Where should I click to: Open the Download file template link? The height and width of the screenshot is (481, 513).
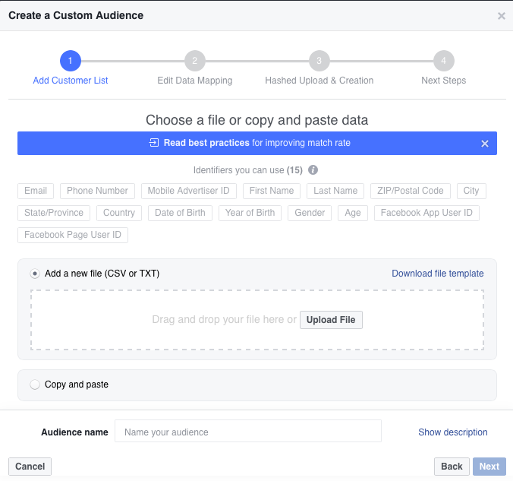[437, 274]
